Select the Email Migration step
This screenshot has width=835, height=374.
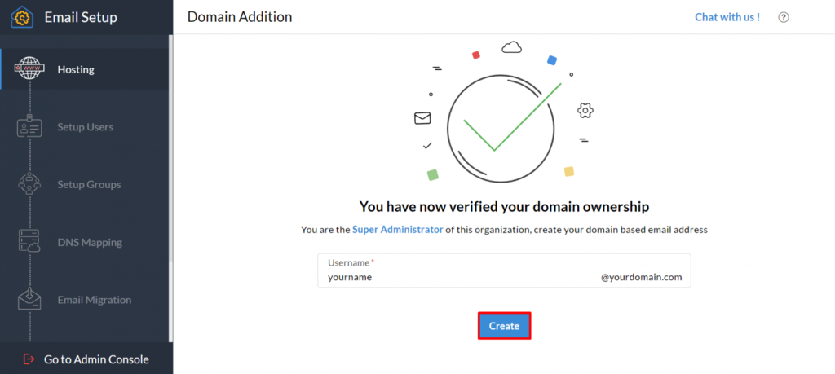[94, 300]
